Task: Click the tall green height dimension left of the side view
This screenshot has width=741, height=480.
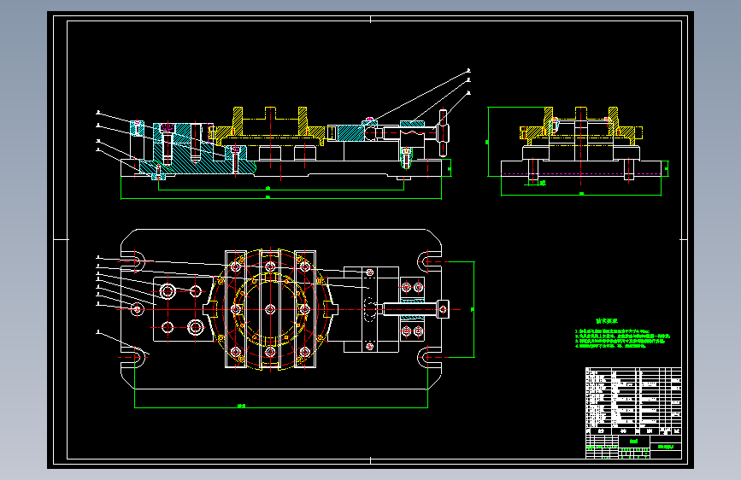Action: point(488,142)
